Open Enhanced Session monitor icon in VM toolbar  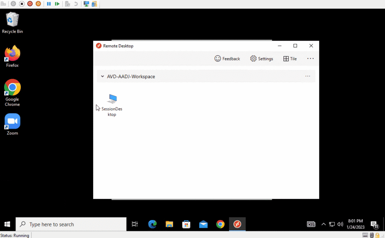point(86,4)
